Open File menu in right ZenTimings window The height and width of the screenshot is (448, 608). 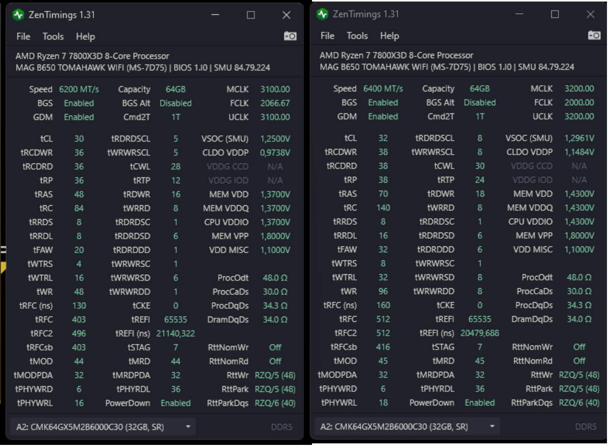tap(327, 36)
